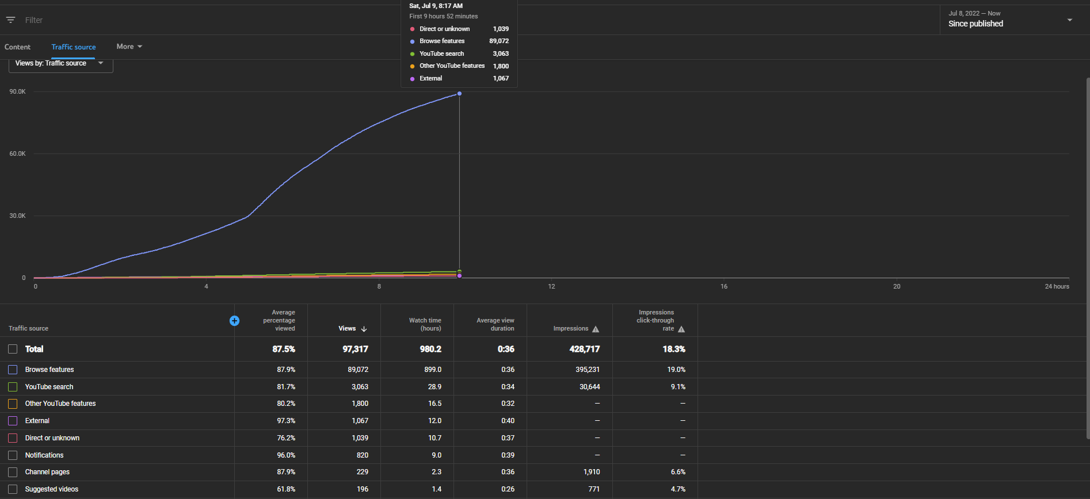Sort by the Views column header

pos(347,329)
